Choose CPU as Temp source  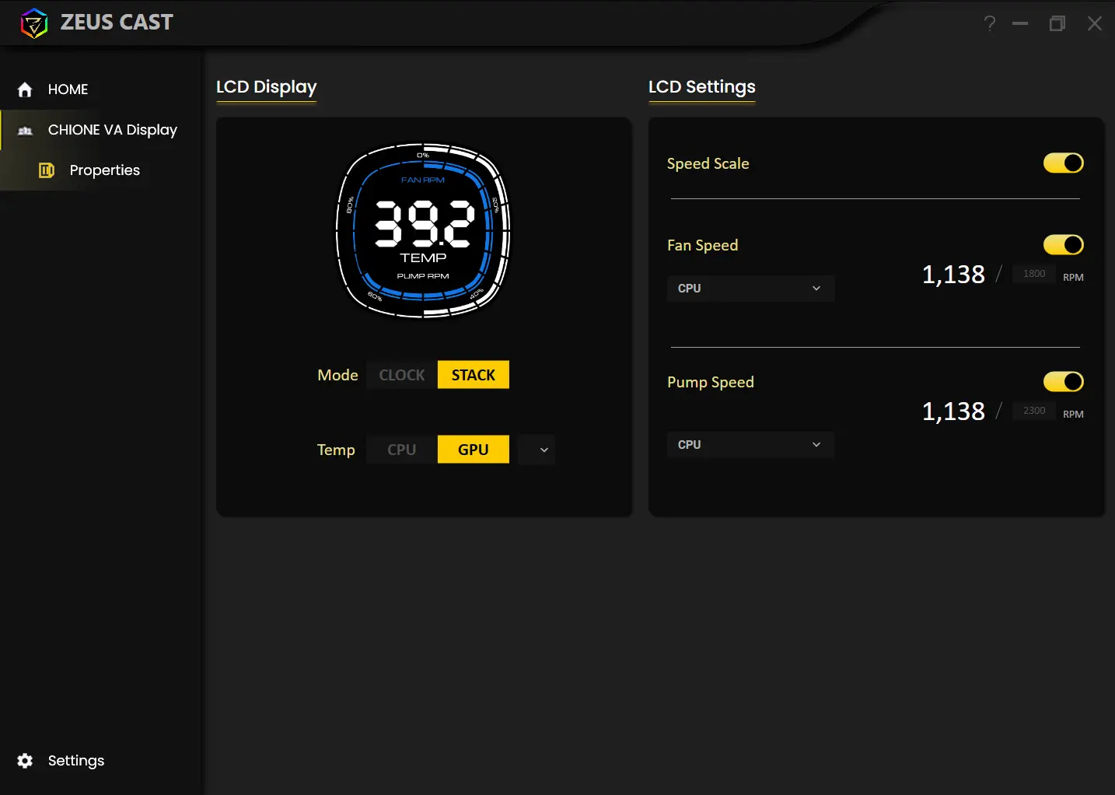(402, 450)
